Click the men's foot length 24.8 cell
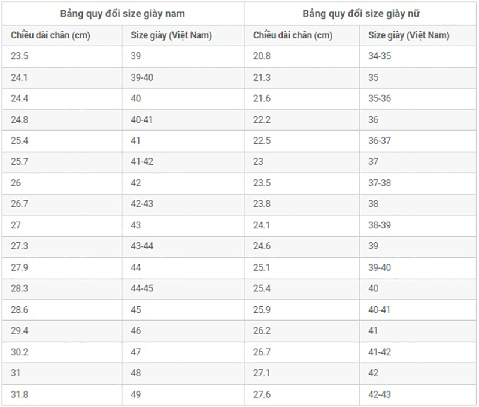Screen dimensions: 479x407 20,120
